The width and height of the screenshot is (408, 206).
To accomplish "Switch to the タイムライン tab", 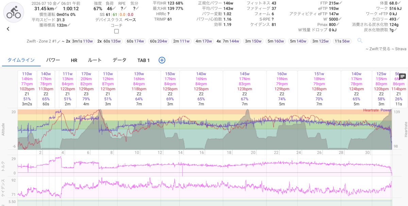I will pyautogui.click(x=21, y=60).
